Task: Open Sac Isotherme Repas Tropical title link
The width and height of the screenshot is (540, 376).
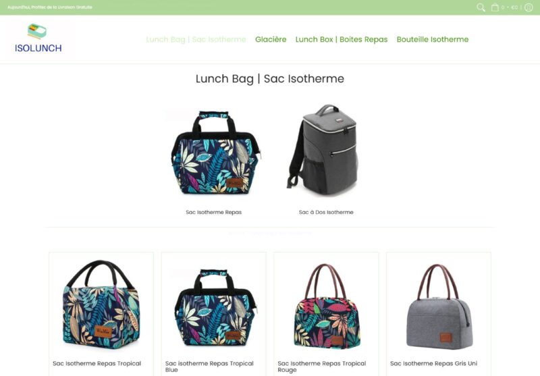Action: 97,363
